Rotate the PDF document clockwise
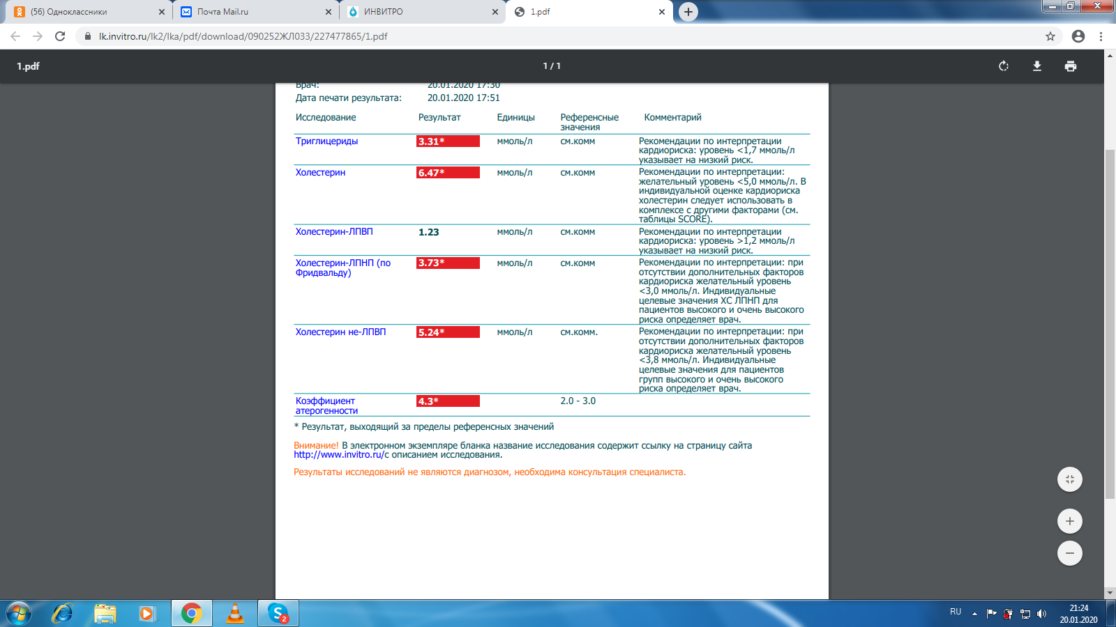Image resolution: width=1116 pixels, height=627 pixels. point(1004,66)
